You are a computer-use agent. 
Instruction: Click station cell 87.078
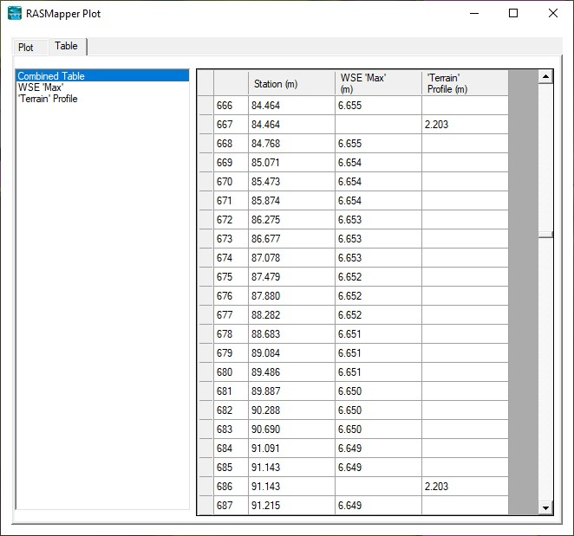pos(291,258)
